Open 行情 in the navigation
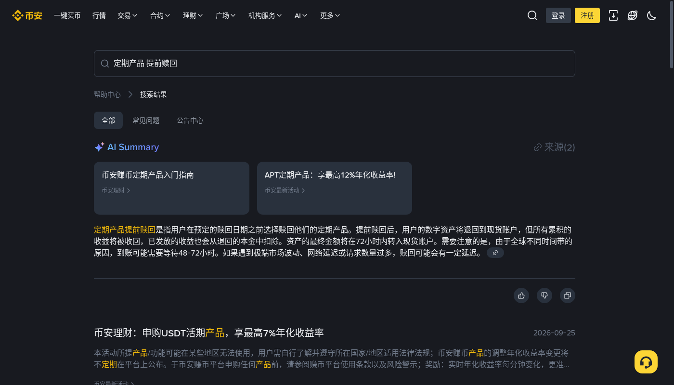 click(x=99, y=15)
